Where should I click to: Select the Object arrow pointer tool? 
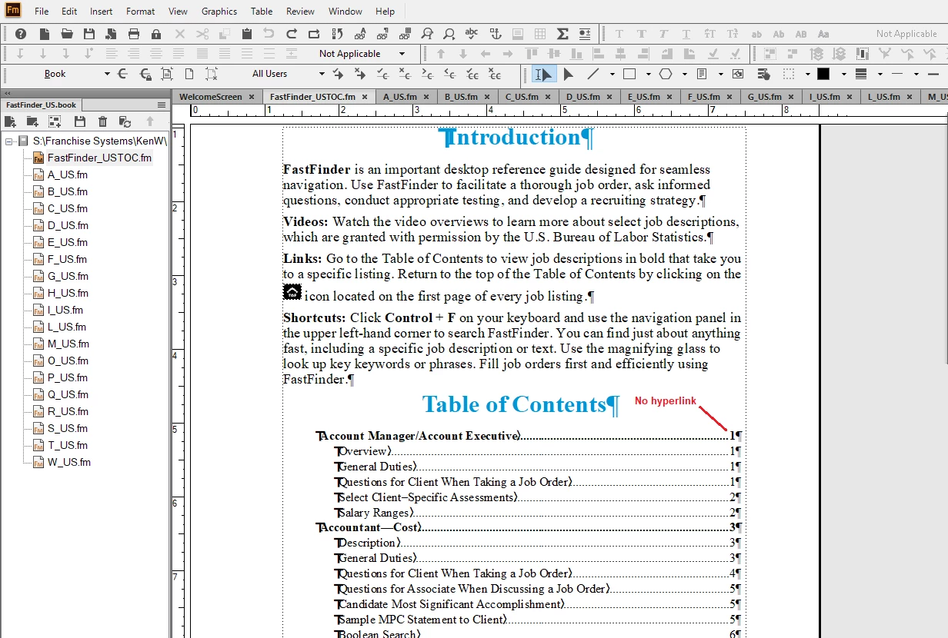[x=569, y=74]
